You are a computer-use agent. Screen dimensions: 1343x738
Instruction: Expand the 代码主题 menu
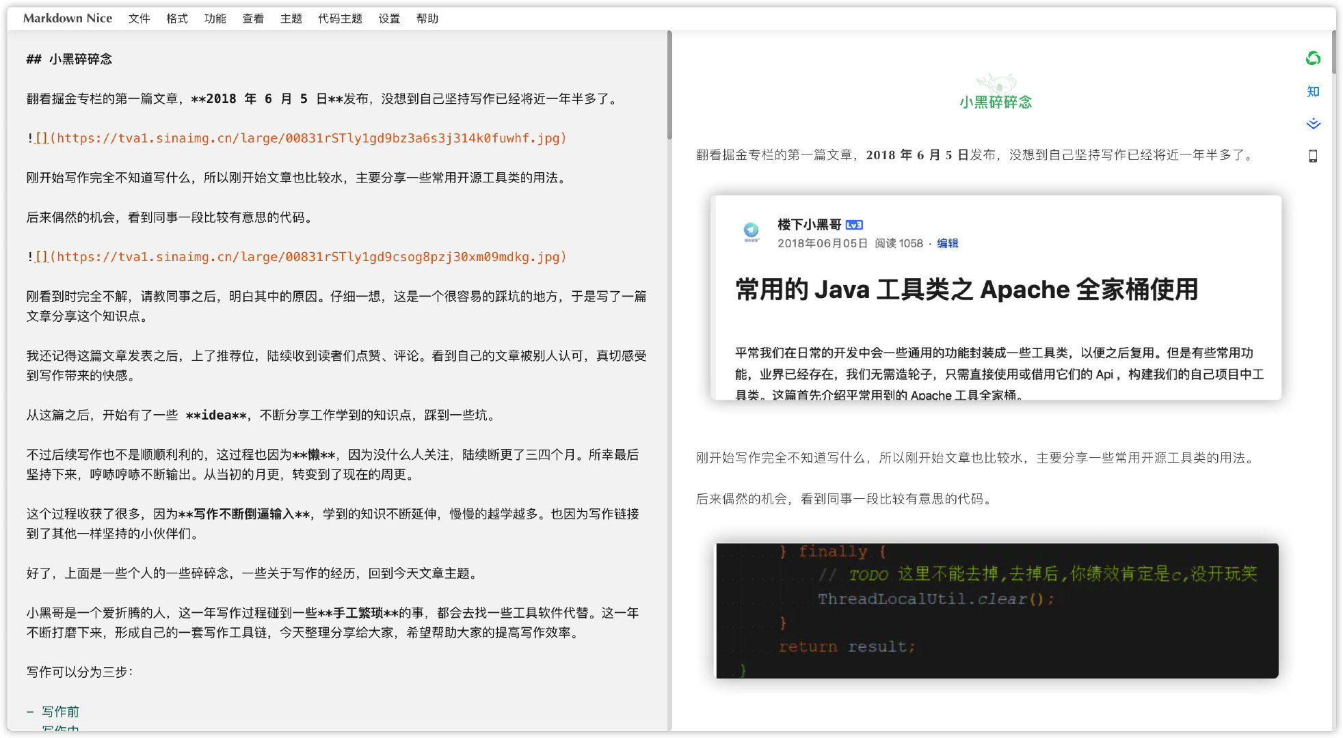[340, 18]
